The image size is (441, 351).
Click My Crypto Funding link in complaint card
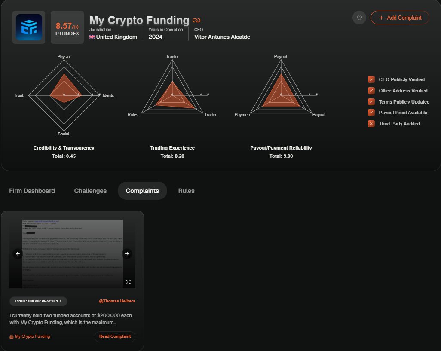[32, 336]
